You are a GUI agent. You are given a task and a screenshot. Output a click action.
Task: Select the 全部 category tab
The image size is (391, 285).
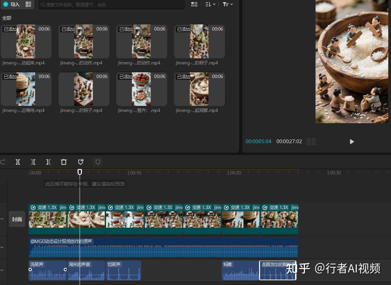7,18
